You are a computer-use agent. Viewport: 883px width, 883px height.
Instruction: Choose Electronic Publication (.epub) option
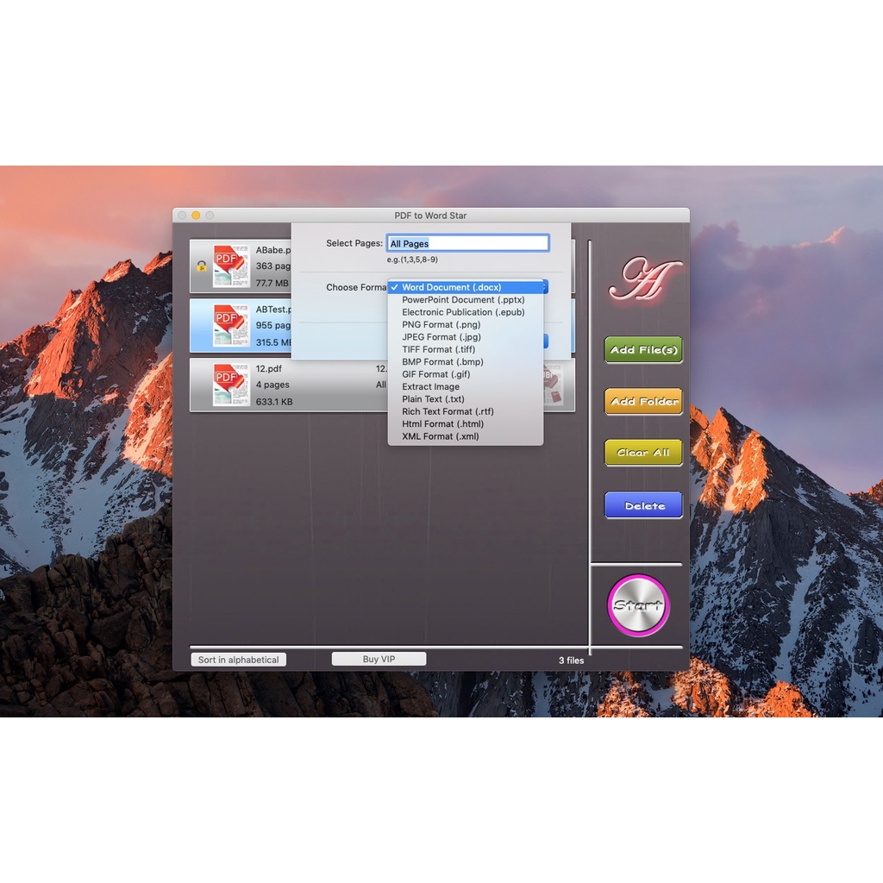[x=465, y=312]
